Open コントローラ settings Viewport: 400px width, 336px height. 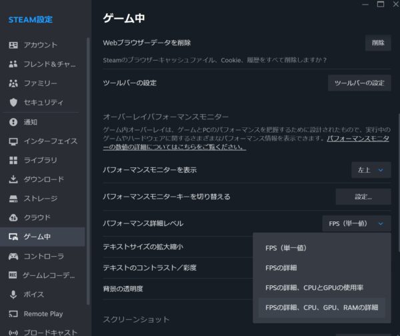coord(43,256)
